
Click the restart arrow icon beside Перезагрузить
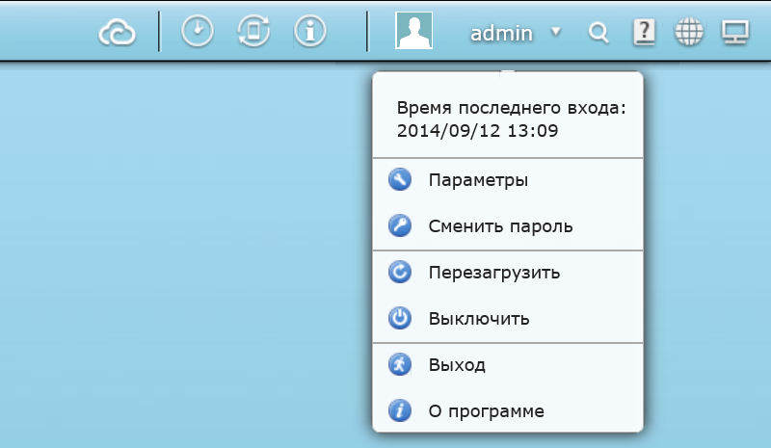(x=400, y=272)
